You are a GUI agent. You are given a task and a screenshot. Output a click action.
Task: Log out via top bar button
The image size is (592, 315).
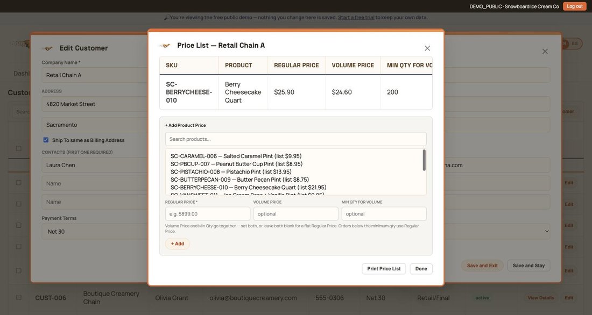pyautogui.click(x=575, y=6)
